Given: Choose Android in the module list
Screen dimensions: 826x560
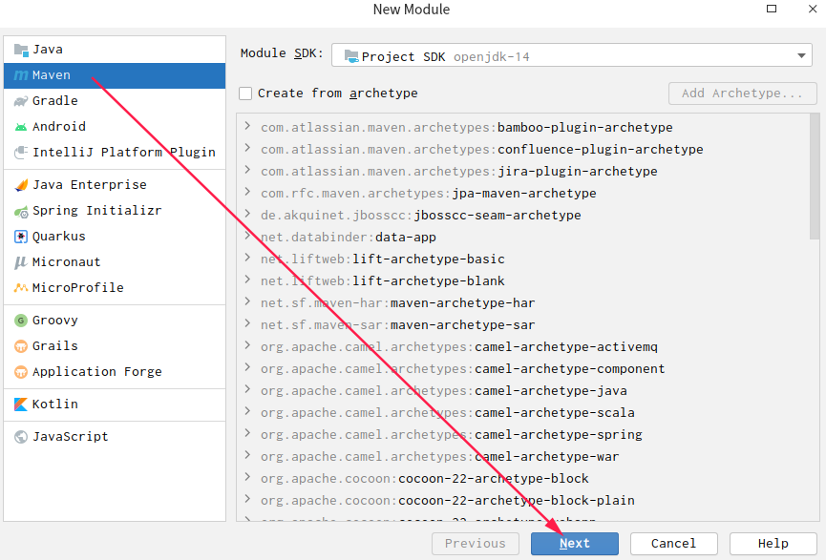Looking at the screenshot, I should [x=115, y=127].
